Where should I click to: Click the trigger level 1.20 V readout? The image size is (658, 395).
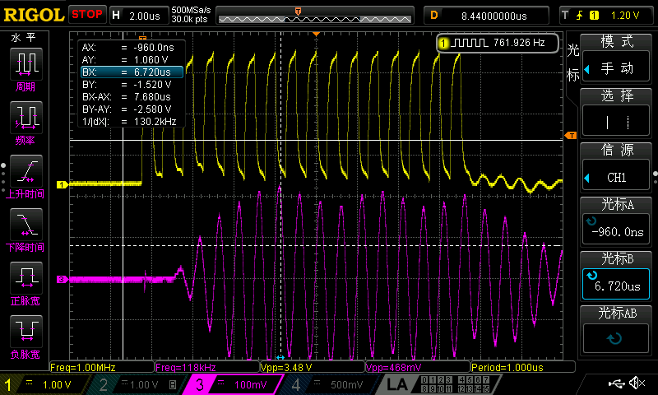coord(625,16)
